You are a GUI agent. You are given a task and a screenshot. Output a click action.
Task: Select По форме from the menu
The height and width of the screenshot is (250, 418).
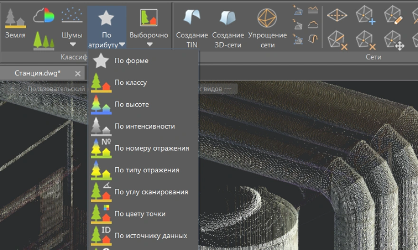pyautogui.click(x=132, y=61)
